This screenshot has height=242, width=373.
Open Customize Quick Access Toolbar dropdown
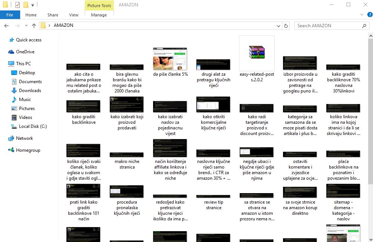pos(32,5)
